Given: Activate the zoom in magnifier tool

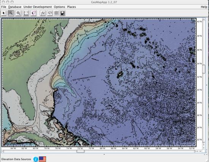Looking at the screenshot, I should 11,13.
